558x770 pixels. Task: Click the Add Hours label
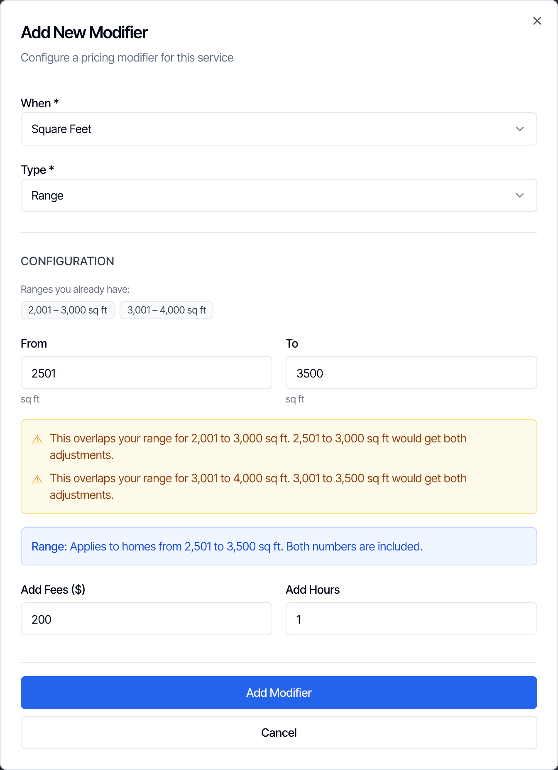pyautogui.click(x=313, y=590)
